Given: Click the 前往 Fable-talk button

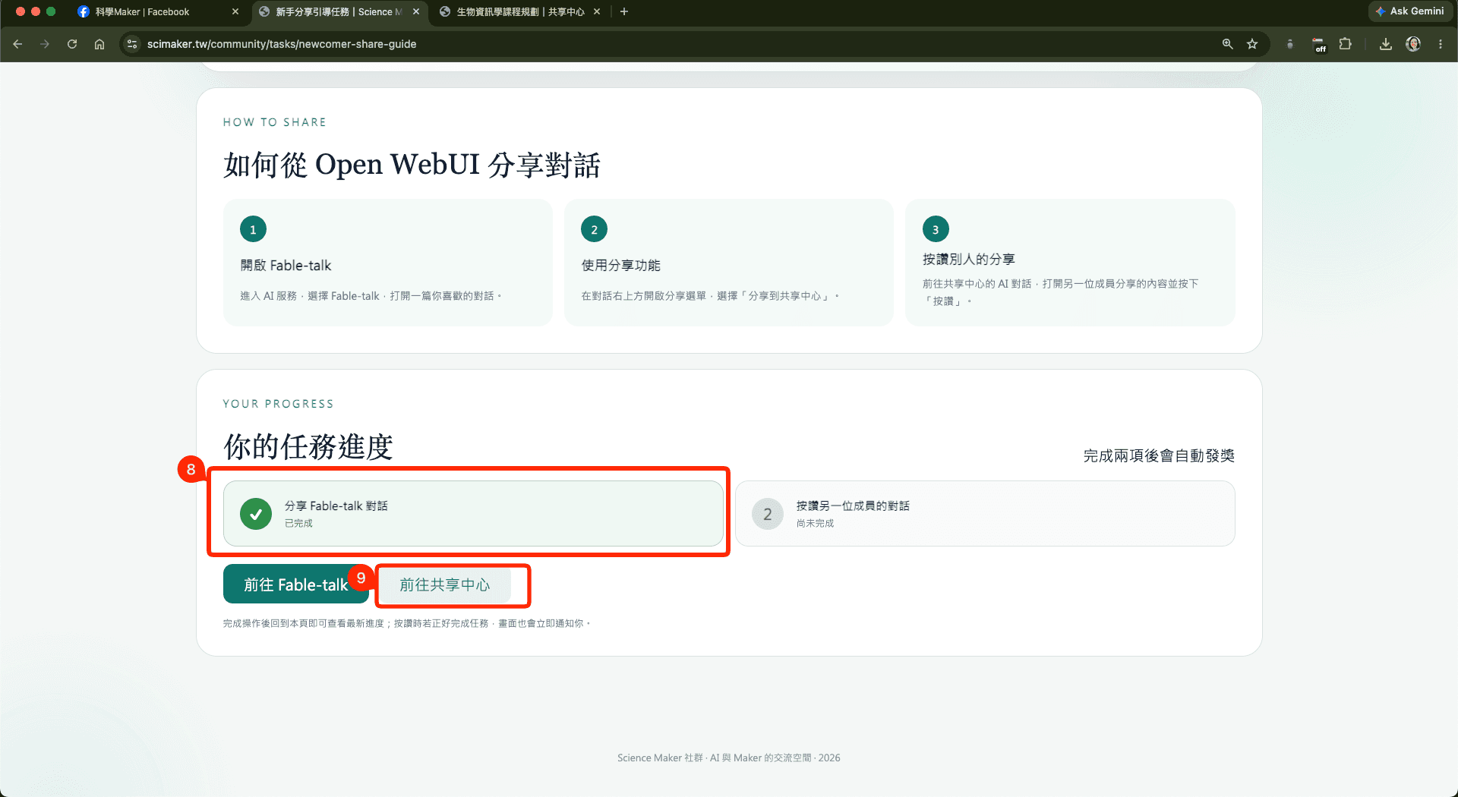Looking at the screenshot, I should coord(295,584).
